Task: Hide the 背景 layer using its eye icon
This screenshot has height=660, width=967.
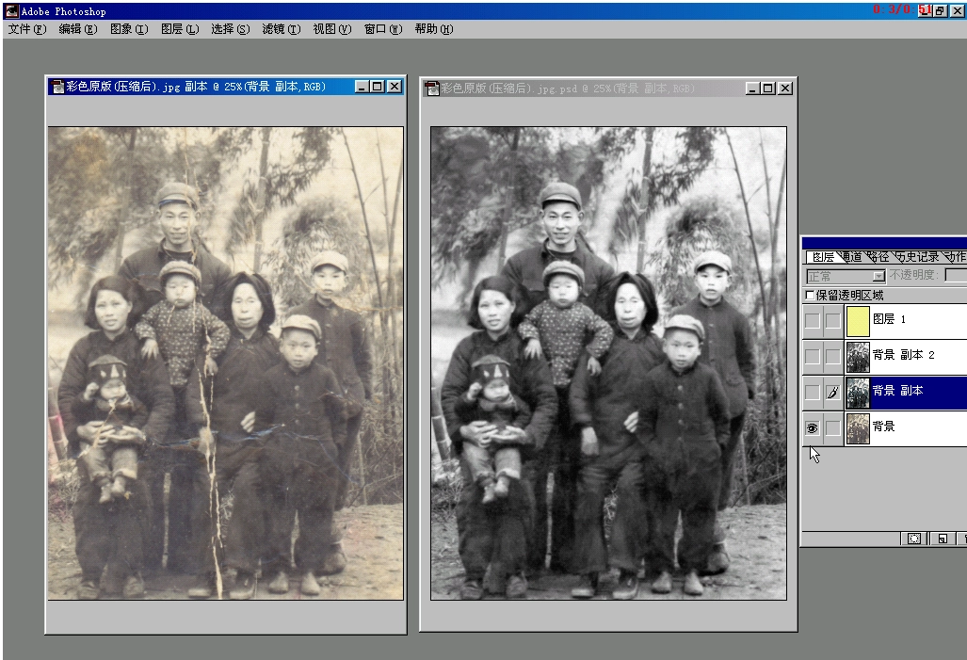Action: coord(811,427)
